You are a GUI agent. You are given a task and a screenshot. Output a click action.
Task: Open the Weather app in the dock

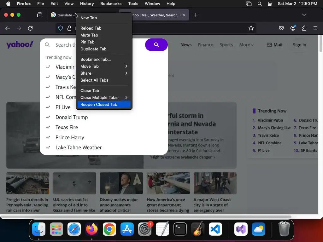(259, 229)
